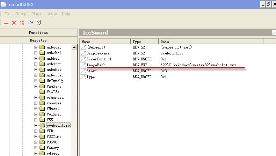The width and height of the screenshot is (276, 156).
Task: Expand the wdmaud registry key
Action: pyautogui.click(x=36, y=153)
